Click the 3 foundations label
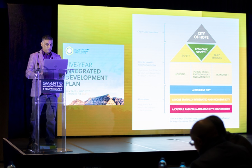This screenshot has height=168, width=252. (x=143, y=99)
